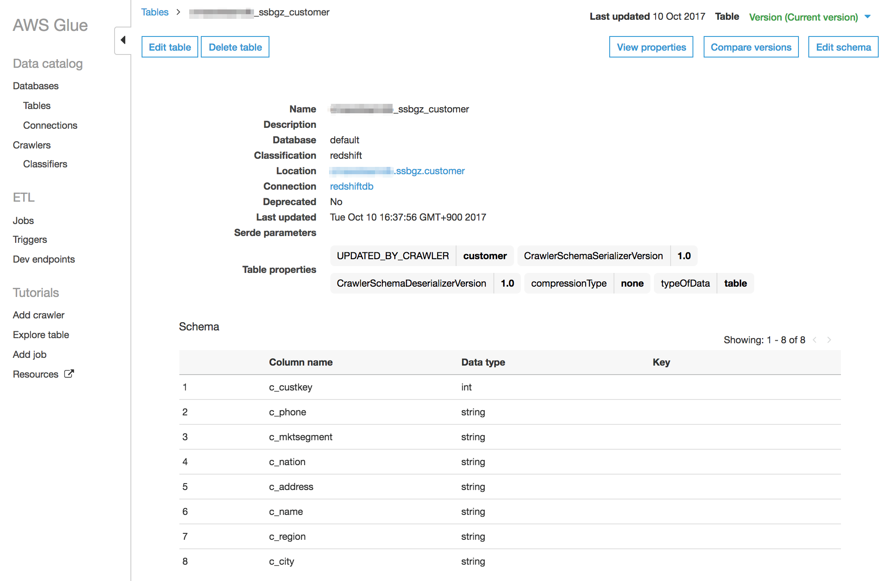Select Databases in the Data catalog menu
The height and width of the screenshot is (581, 889).
[x=36, y=86]
